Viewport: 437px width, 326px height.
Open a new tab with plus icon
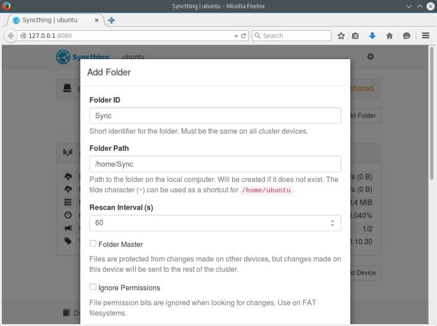(x=111, y=20)
